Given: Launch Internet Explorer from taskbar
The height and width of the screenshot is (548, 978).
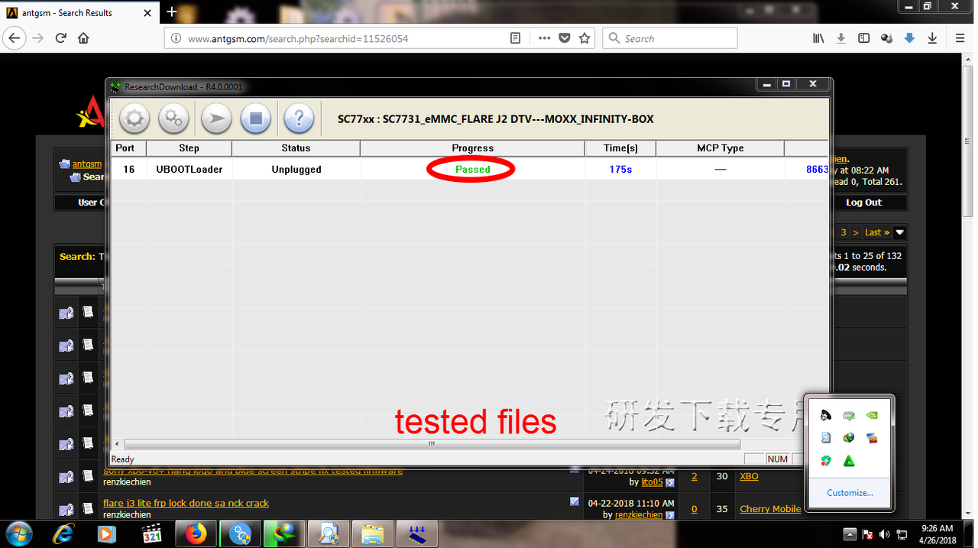Looking at the screenshot, I should [63, 533].
